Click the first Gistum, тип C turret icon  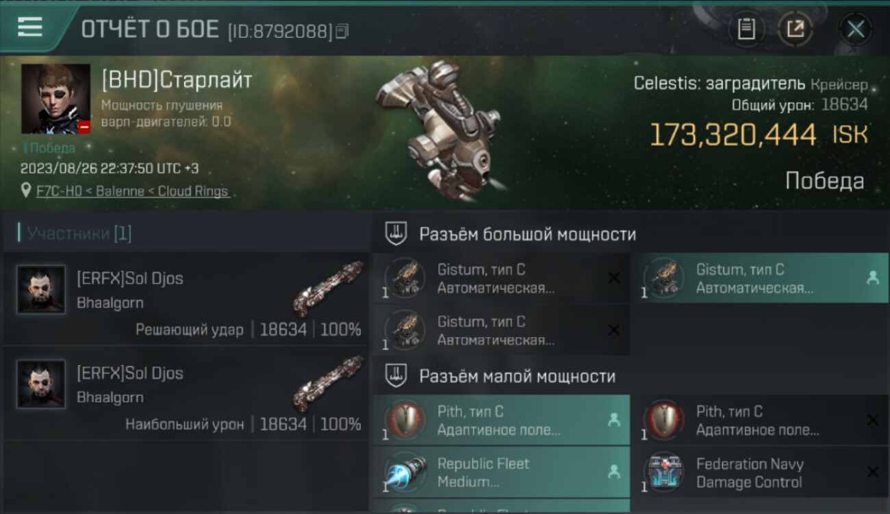coord(403,279)
